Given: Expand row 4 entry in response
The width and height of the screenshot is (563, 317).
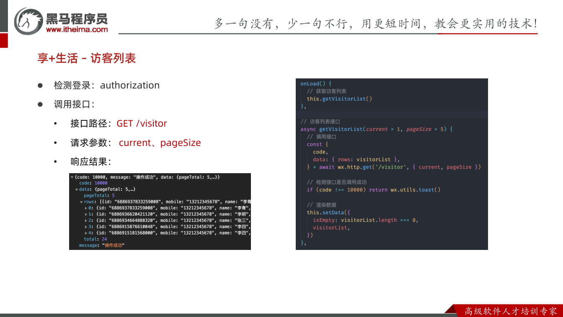Looking at the screenshot, I should [x=86, y=233].
